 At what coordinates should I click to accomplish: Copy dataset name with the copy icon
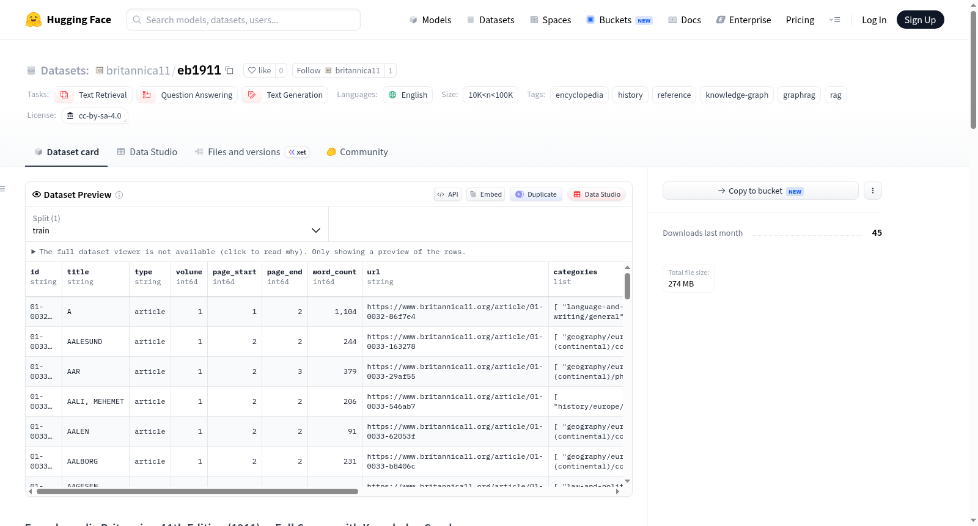(x=229, y=70)
